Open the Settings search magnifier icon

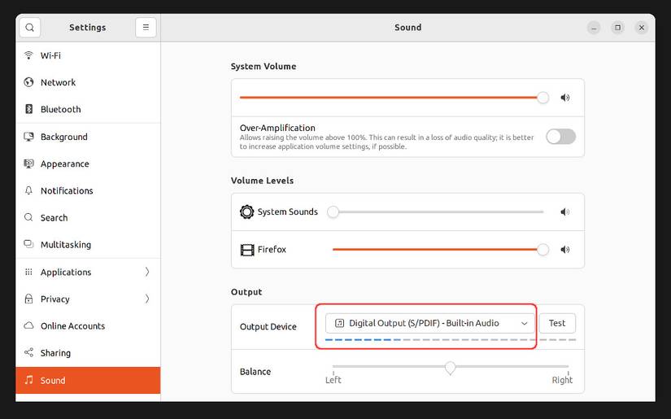(29, 28)
